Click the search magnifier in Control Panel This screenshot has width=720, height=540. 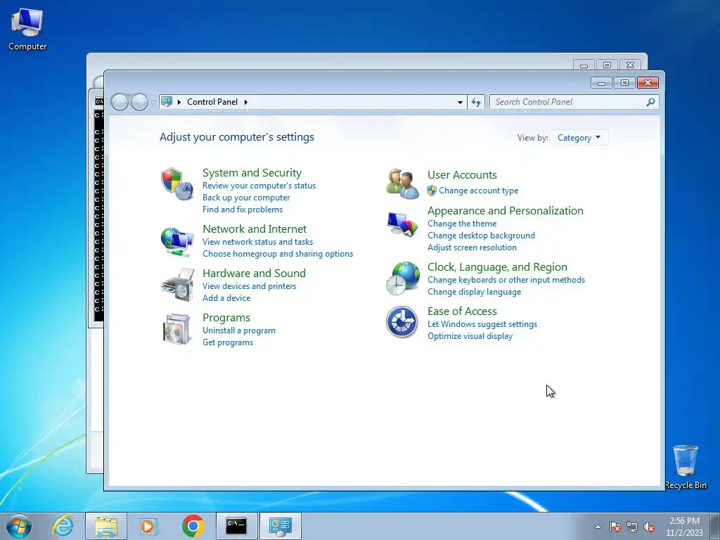[650, 102]
